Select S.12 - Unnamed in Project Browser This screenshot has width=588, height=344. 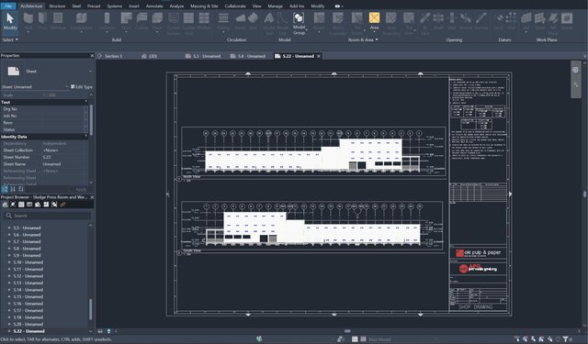click(x=28, y=276)
